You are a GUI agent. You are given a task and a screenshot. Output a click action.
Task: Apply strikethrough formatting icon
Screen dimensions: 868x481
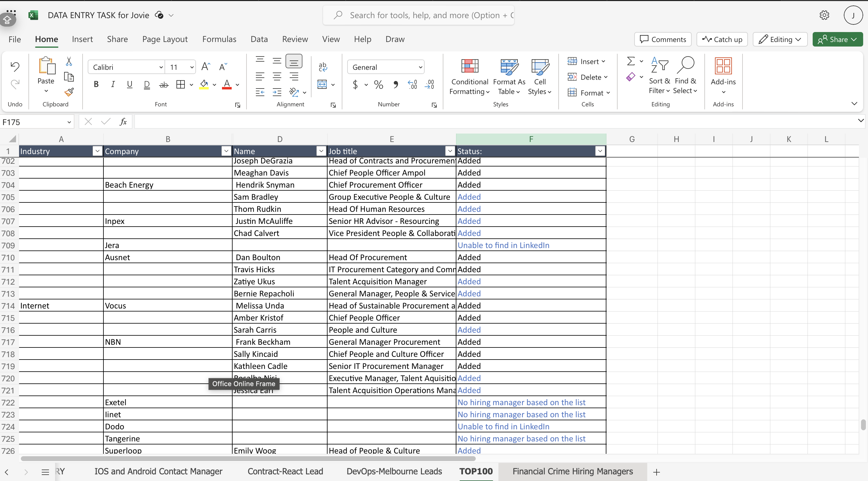(163, 85)
